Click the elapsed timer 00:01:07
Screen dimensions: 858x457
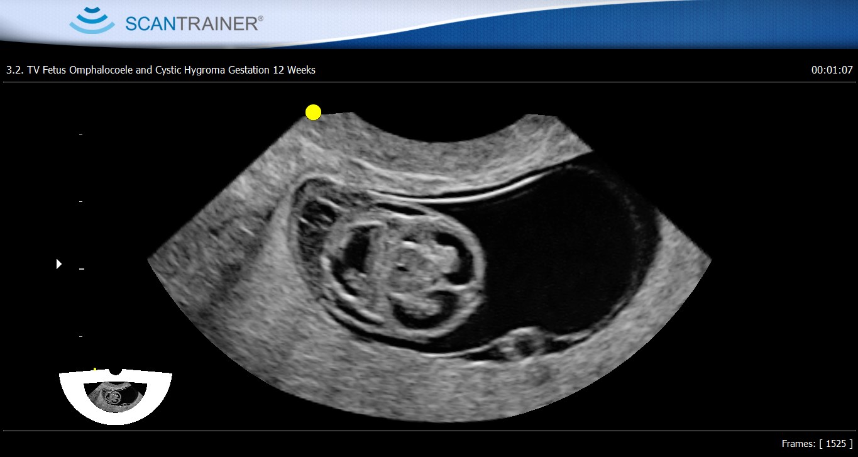[832, 70]
